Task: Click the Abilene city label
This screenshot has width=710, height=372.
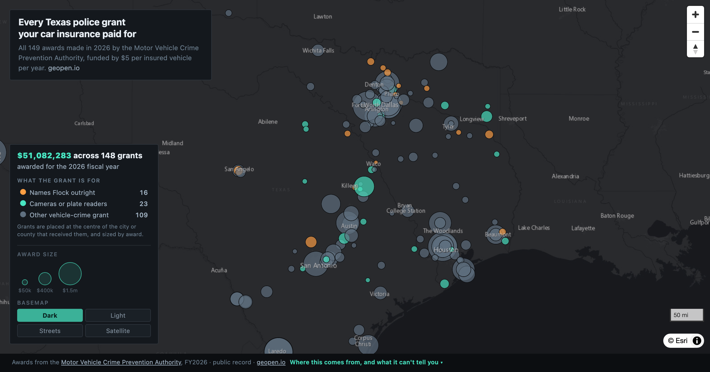Action: [x=268, y=122]
